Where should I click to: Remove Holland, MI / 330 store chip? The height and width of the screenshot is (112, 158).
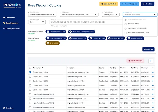pyautogui.click(x=91, y=38)
